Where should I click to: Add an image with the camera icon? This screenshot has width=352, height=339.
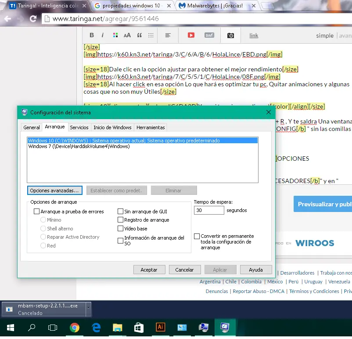[x=230, y=35]
